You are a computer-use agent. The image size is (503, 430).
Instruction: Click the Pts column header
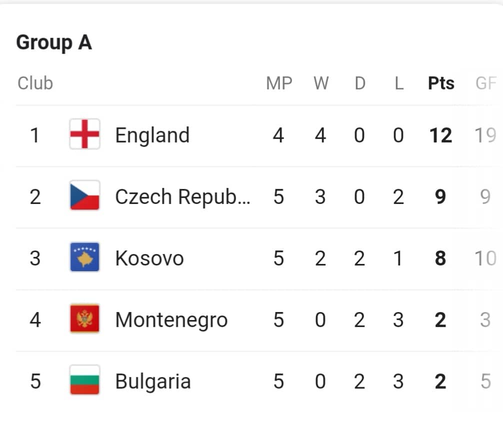point(441,83)
